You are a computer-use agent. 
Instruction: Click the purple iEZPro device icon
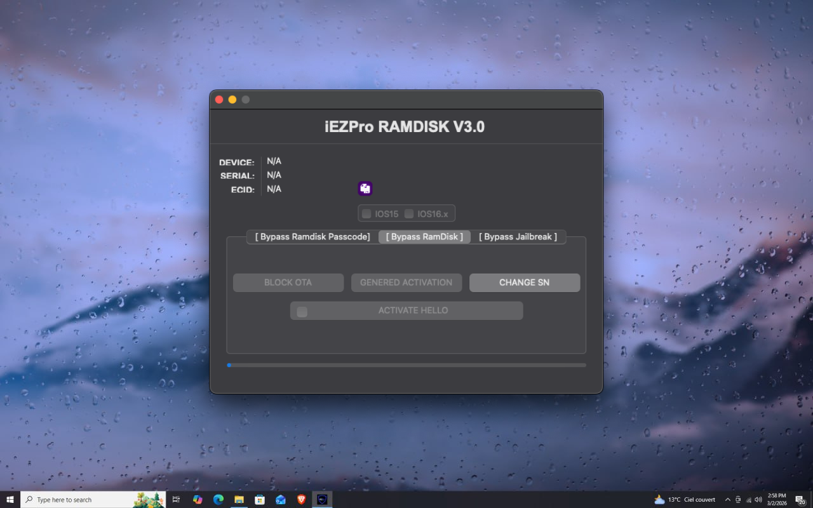coord(365,188)
